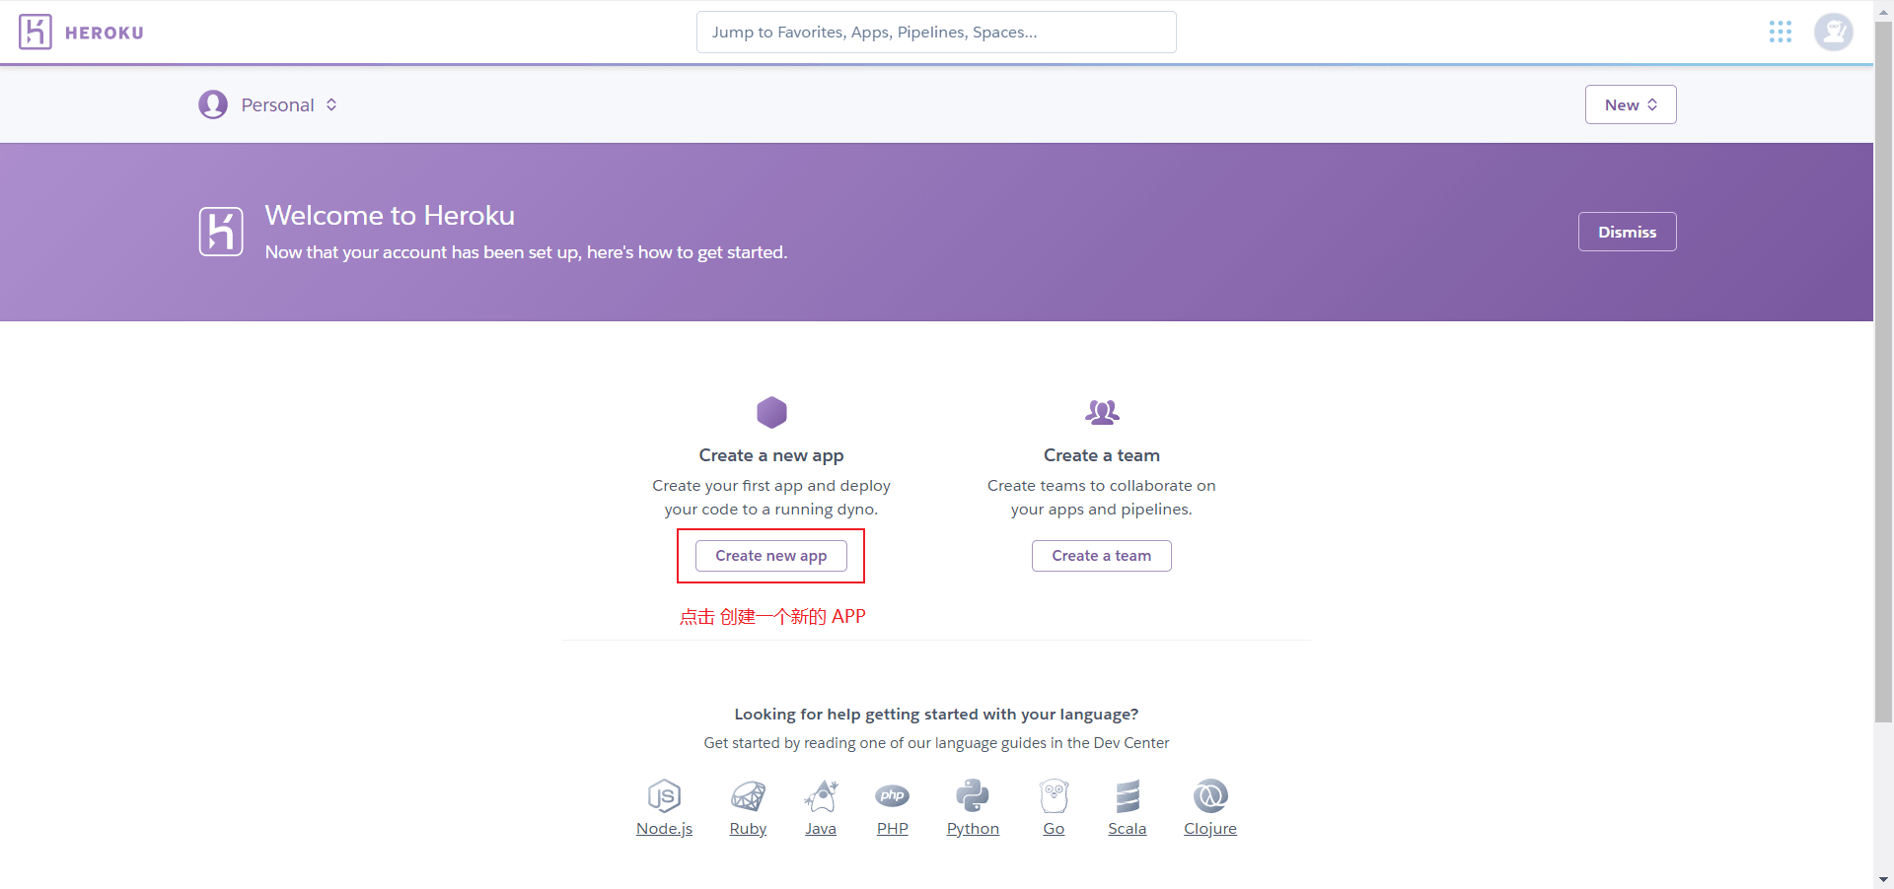Click the Clojure logo icon

coord(1210,795)
